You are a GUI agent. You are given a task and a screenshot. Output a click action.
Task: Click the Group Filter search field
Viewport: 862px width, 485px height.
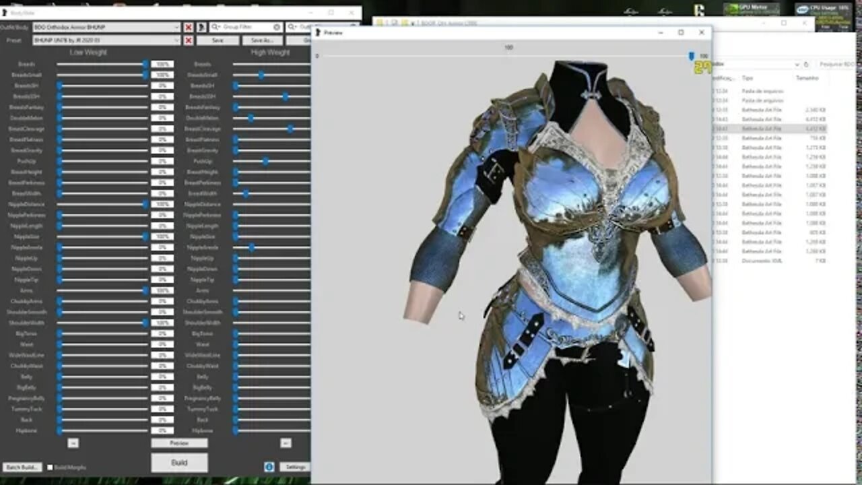tap(246, 28)
